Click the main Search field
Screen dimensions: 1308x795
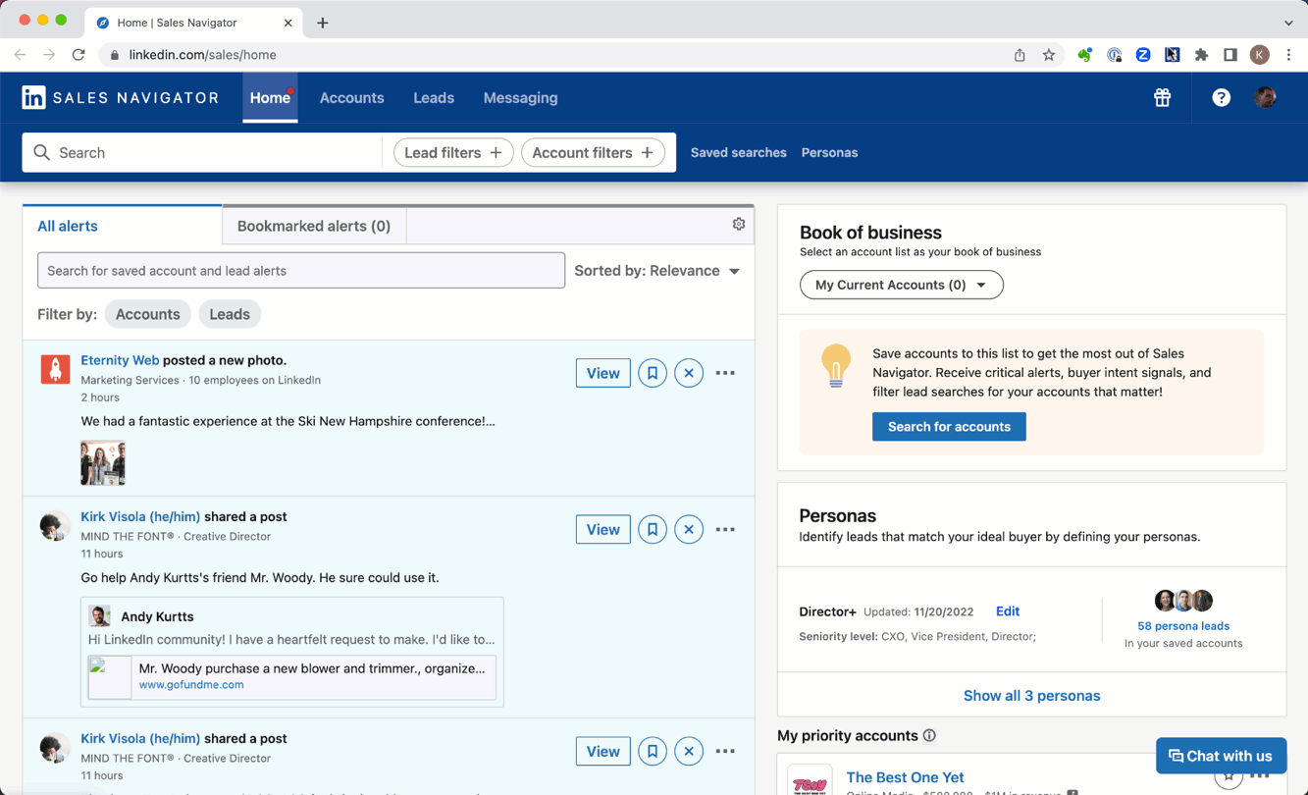click(202, 152)
